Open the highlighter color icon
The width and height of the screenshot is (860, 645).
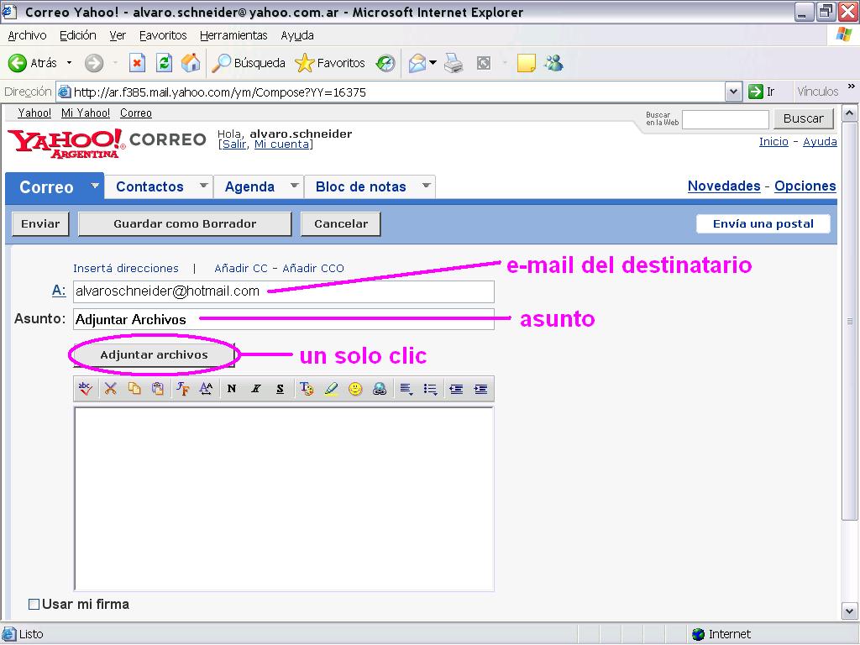[x=331, y=389]
